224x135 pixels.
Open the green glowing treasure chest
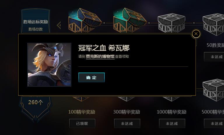tap(130, 20)
